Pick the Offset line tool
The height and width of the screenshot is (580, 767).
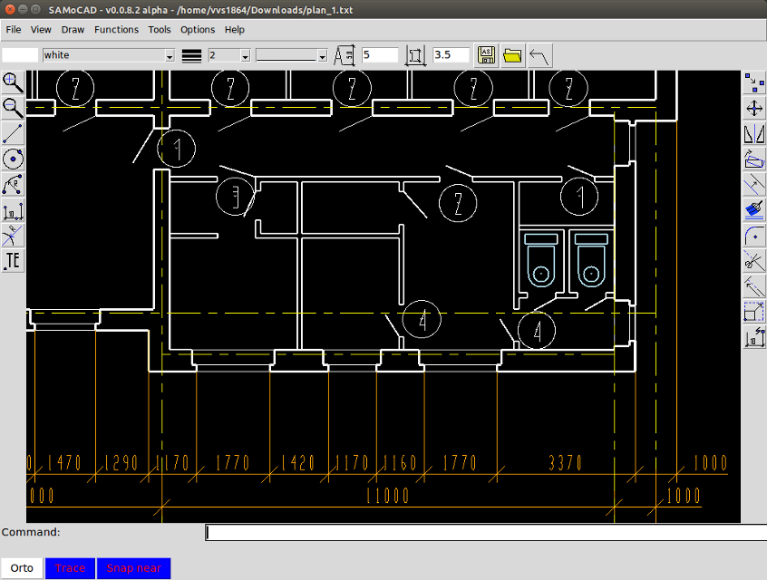pyautogui.click(x=753, y=184)
